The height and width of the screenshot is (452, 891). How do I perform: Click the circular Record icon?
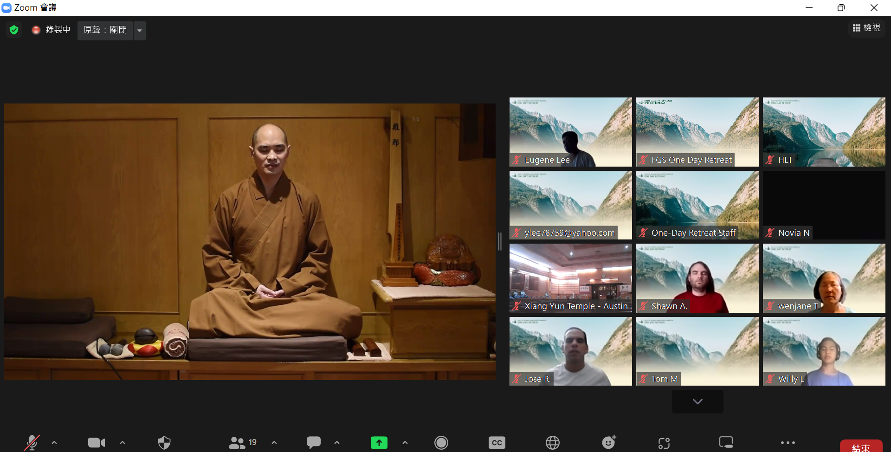coord(441,443)
